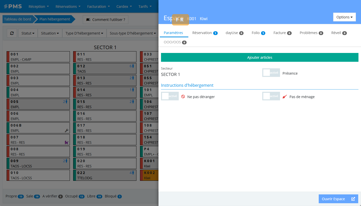Click the baby stroller icon on room 007
Screen dimensions: 361x206
[x=67, y=142]
